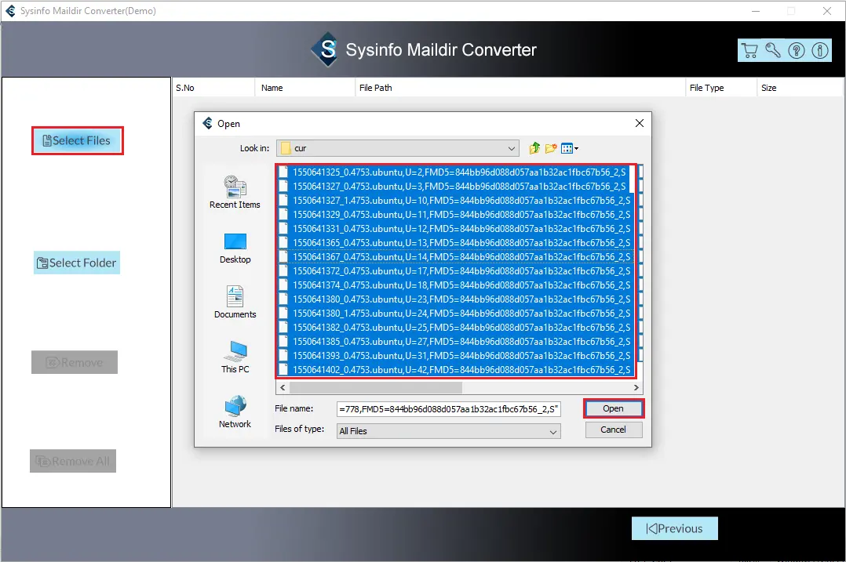Open the Documents shortcut

235,303
